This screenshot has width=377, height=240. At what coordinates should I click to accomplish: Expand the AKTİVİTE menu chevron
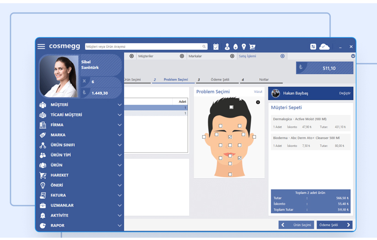[119, 215]
